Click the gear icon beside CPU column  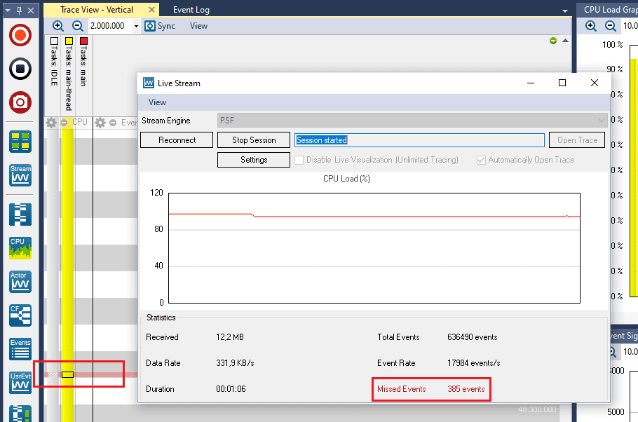(x=51, y=123)
